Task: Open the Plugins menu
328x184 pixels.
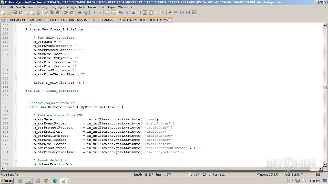Action: (x=111, y=7)
